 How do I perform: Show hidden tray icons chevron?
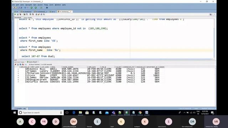185,113
